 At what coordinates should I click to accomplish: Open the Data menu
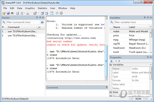(x=20, y=8)
